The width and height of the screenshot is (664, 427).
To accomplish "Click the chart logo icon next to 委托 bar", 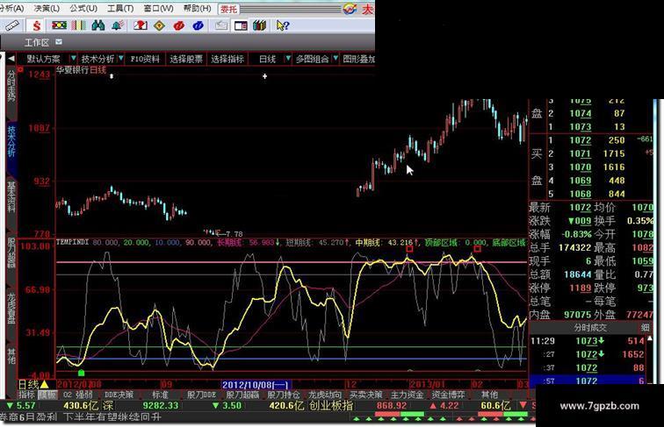I will coord(350,9).
